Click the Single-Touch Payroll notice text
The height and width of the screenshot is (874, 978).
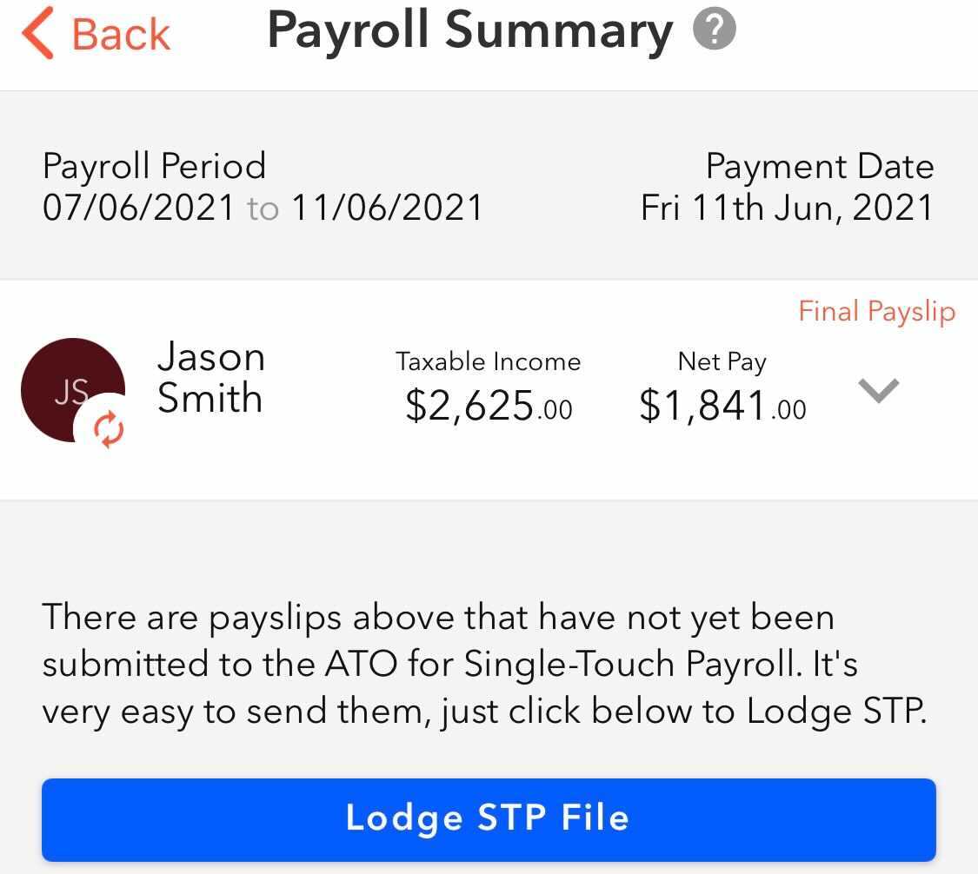(484, 665)
